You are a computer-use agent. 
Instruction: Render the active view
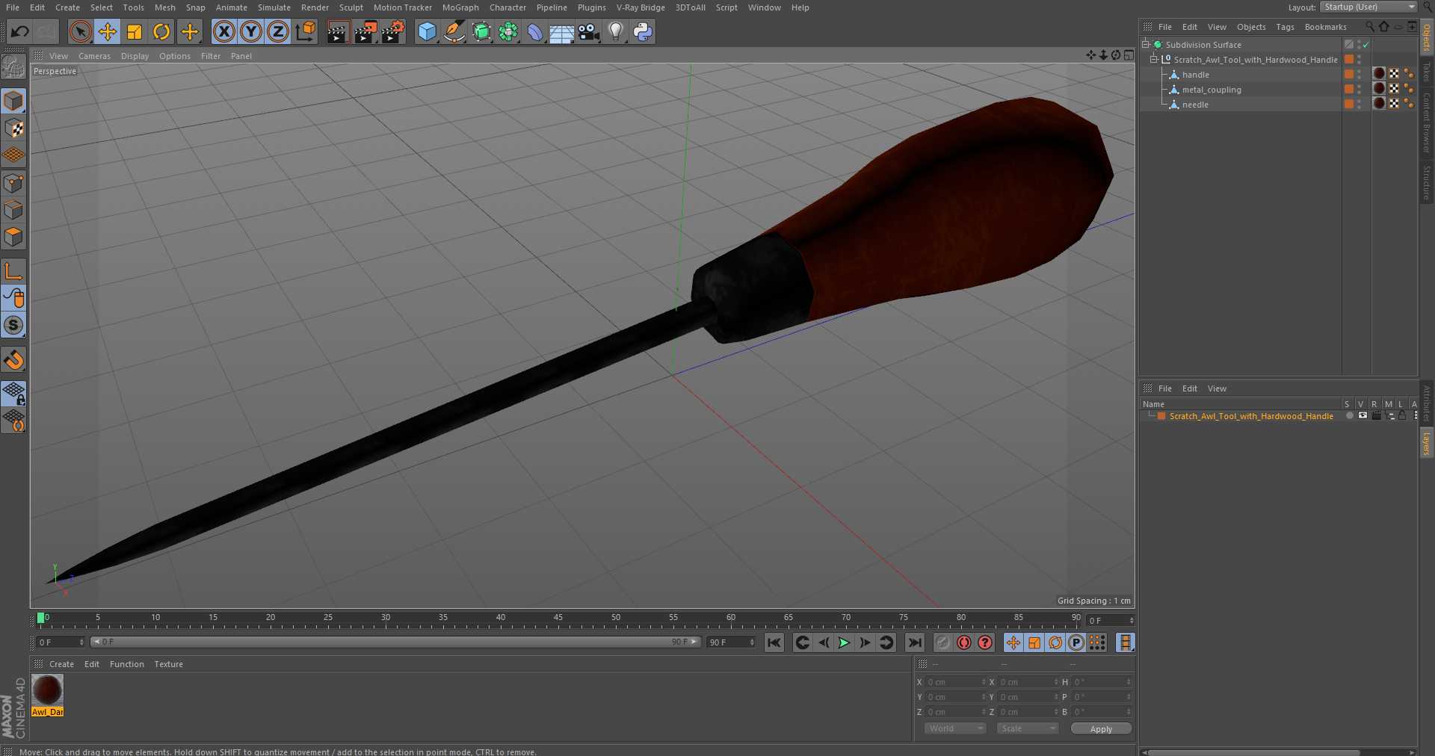coord(338,31)
